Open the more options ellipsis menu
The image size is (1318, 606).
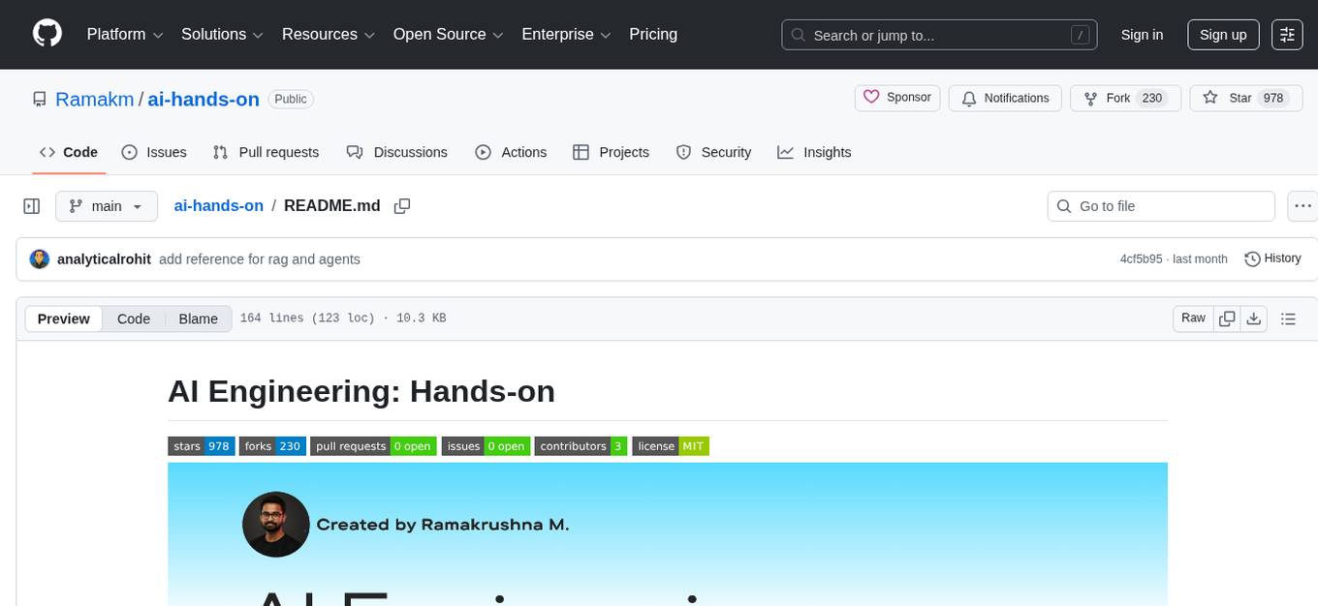point(1302,205)
